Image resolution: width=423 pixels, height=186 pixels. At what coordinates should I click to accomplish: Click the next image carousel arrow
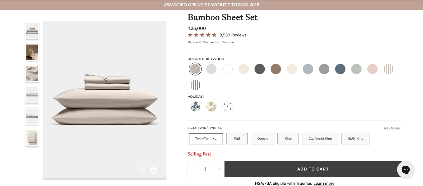(x=153, y=170)
